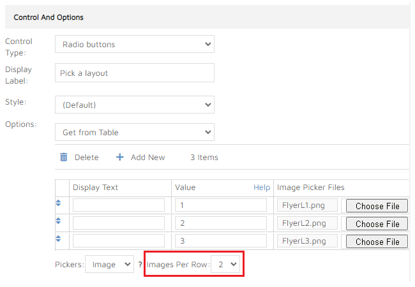Click Choose File for FlyerL1.png
415x287 pixels.
pos(377,206)
